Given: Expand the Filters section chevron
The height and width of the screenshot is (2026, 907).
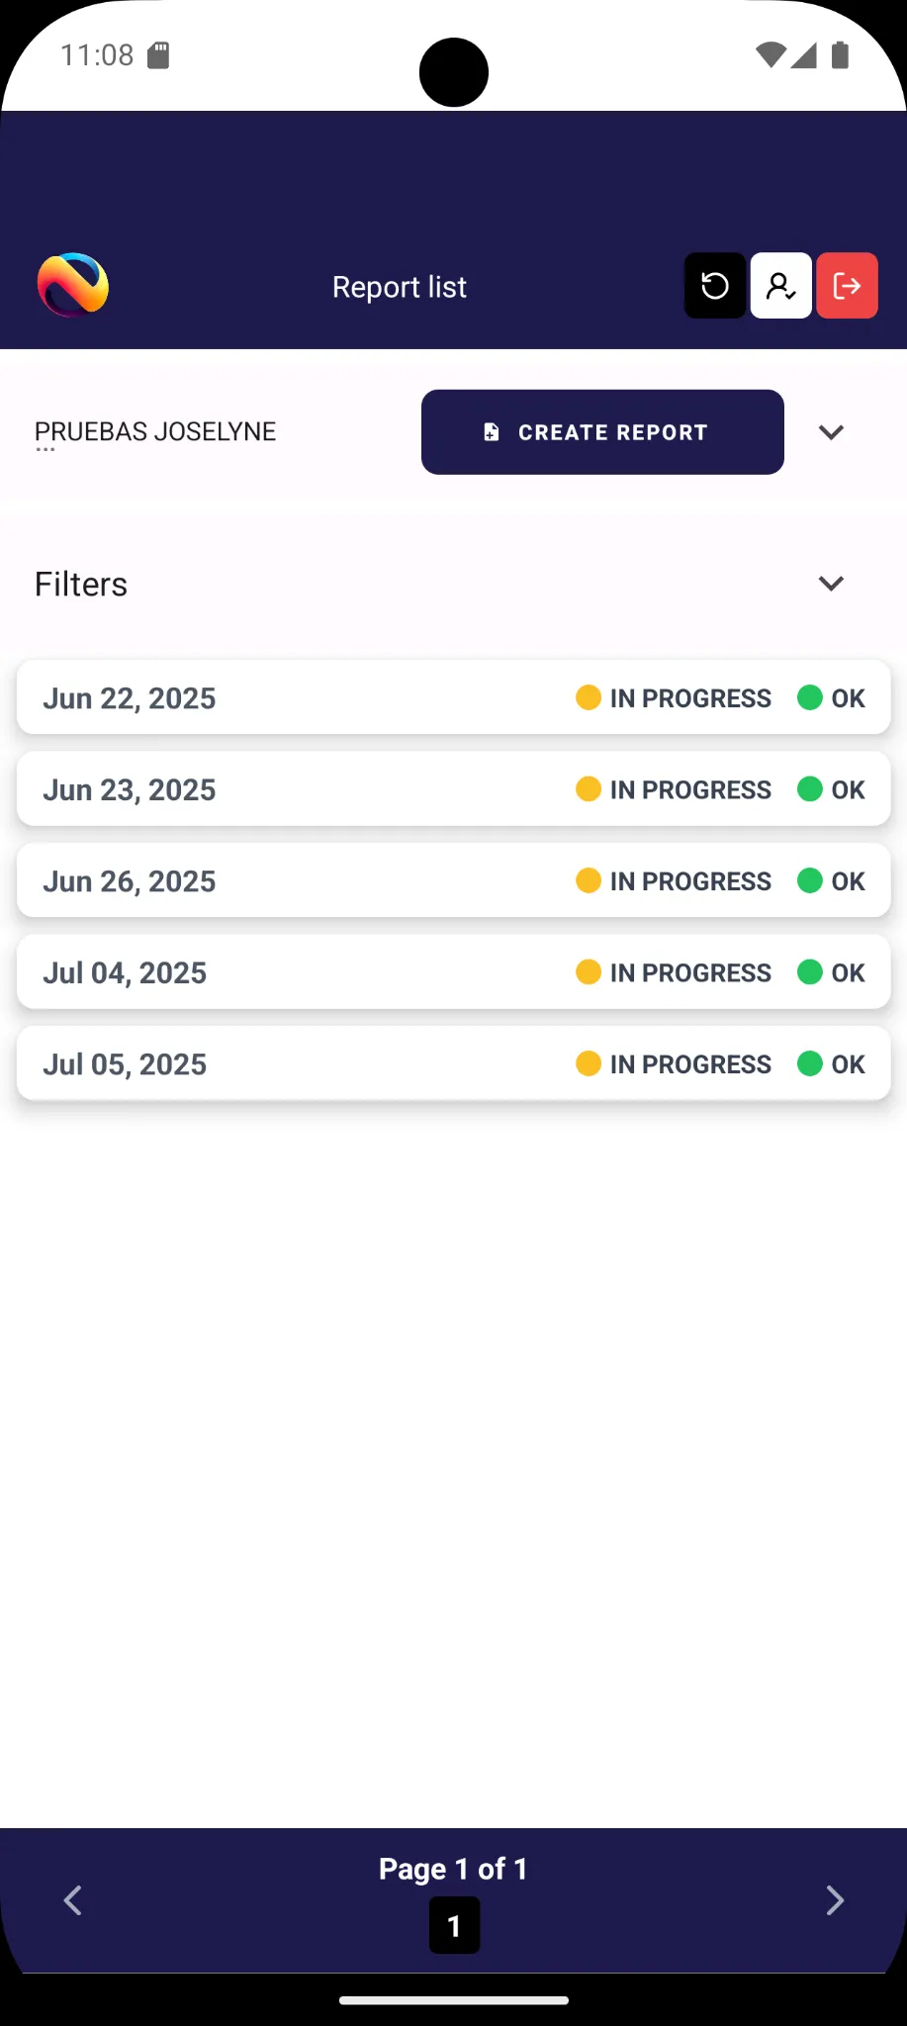Looking at the screenshot, I should tap(831, 584).
